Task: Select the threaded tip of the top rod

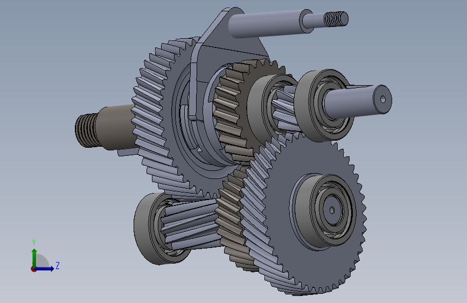Action: point(336,19)
